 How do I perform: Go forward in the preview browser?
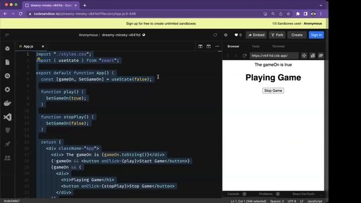236,56
